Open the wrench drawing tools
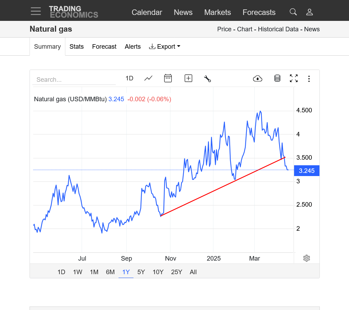This screenshot has width=349, height=310. point(208,79)
